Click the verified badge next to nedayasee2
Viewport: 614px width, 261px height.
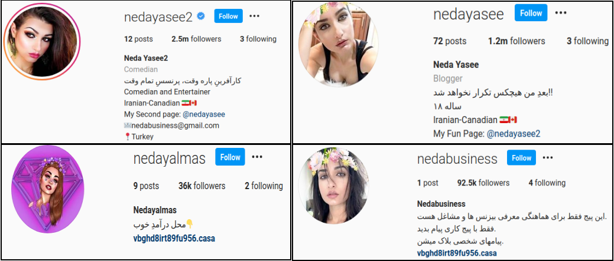tap(201, 16)
